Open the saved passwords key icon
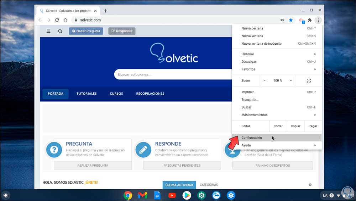 point(282,20)
